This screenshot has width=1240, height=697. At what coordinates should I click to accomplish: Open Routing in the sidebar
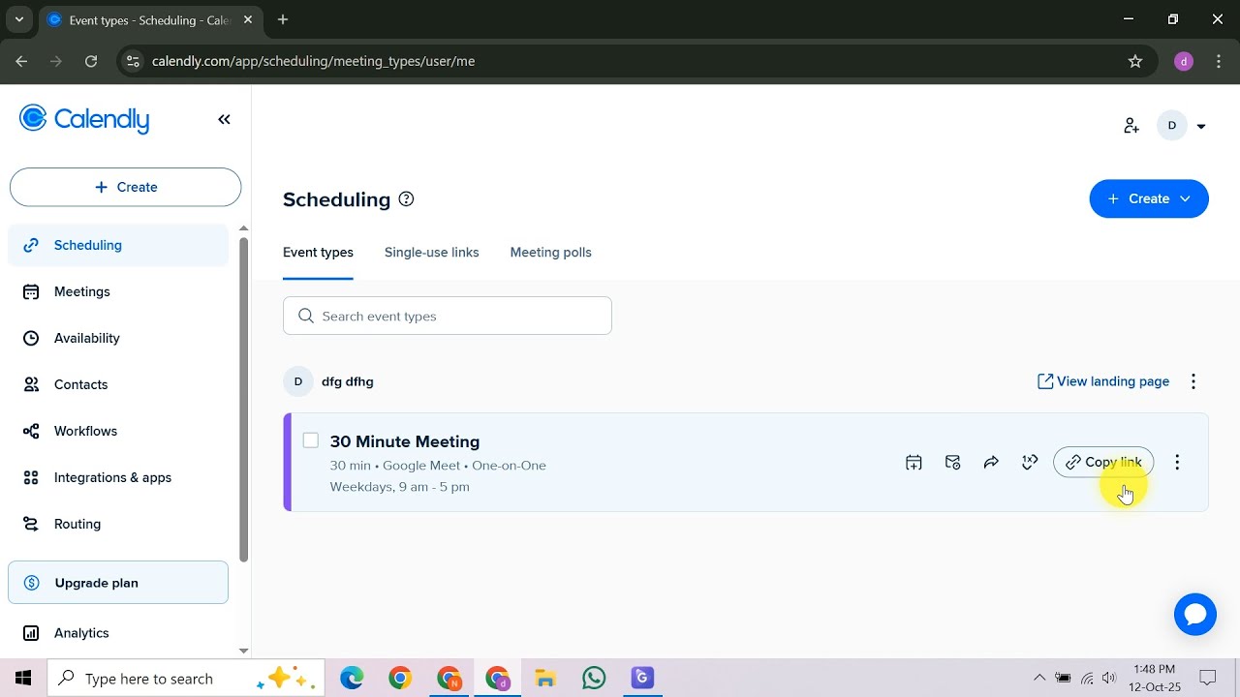click(x=118, y=524)
